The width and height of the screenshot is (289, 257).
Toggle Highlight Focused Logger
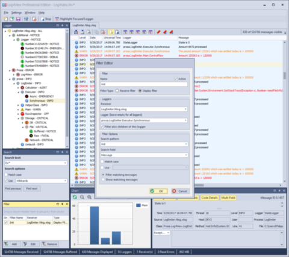coord(74,19)
